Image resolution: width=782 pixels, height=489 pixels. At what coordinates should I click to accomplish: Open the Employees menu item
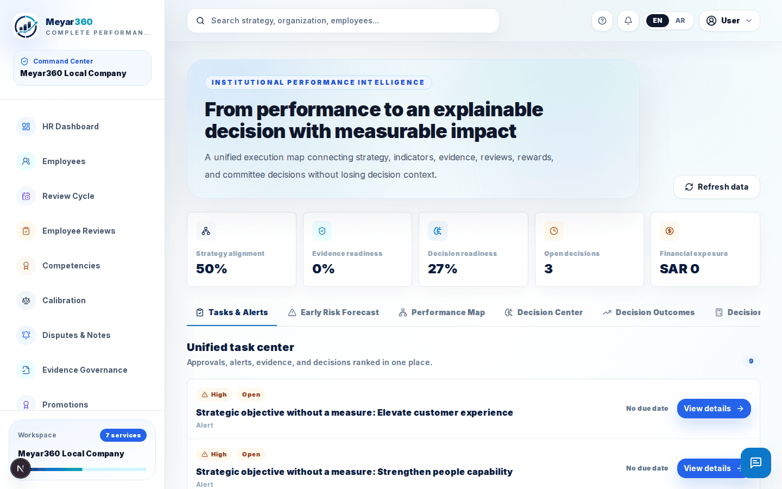coord(82,161)
